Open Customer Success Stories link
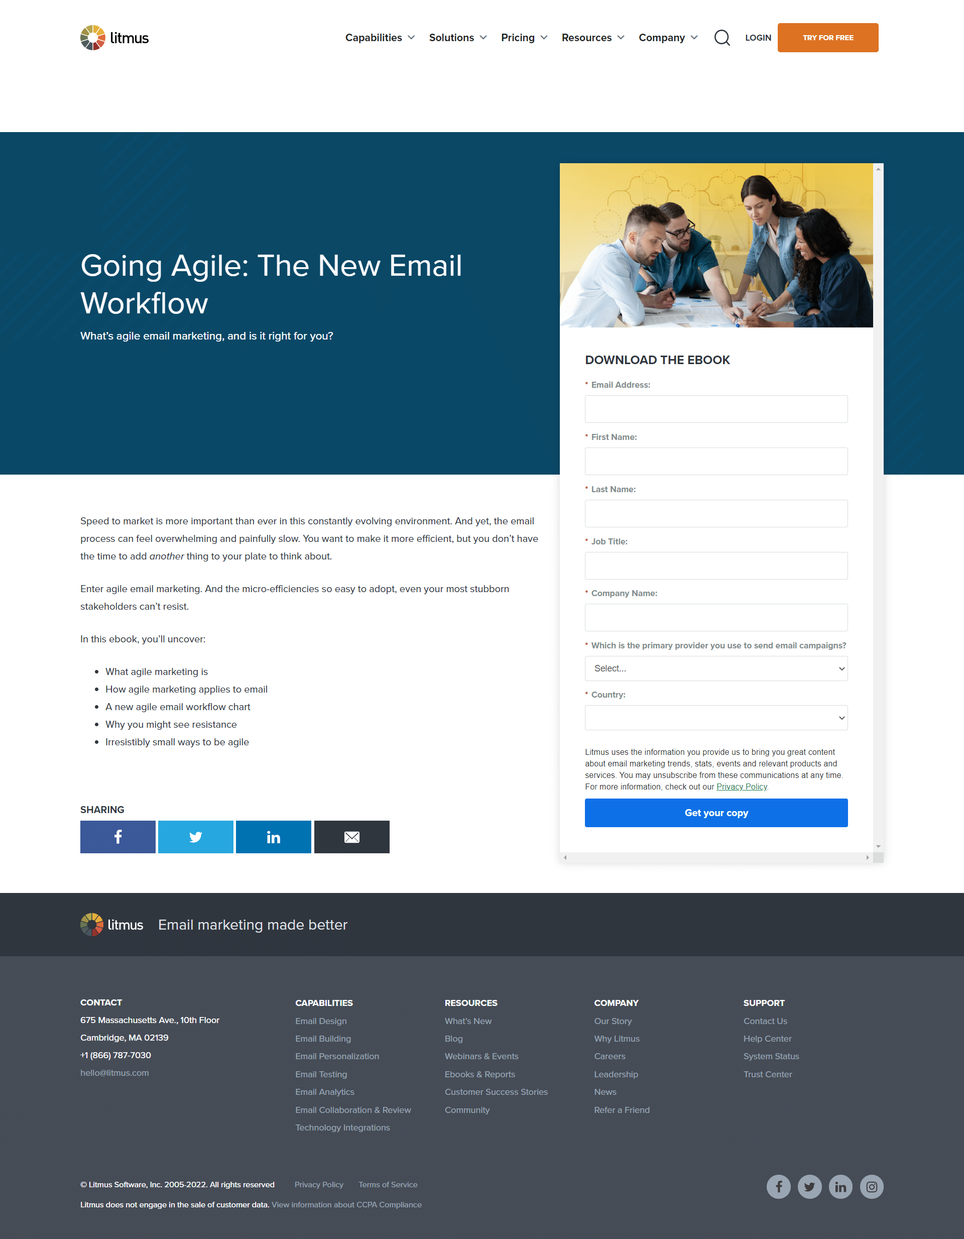Viewport: 964px width, 1239px height. pos(496,1092)
